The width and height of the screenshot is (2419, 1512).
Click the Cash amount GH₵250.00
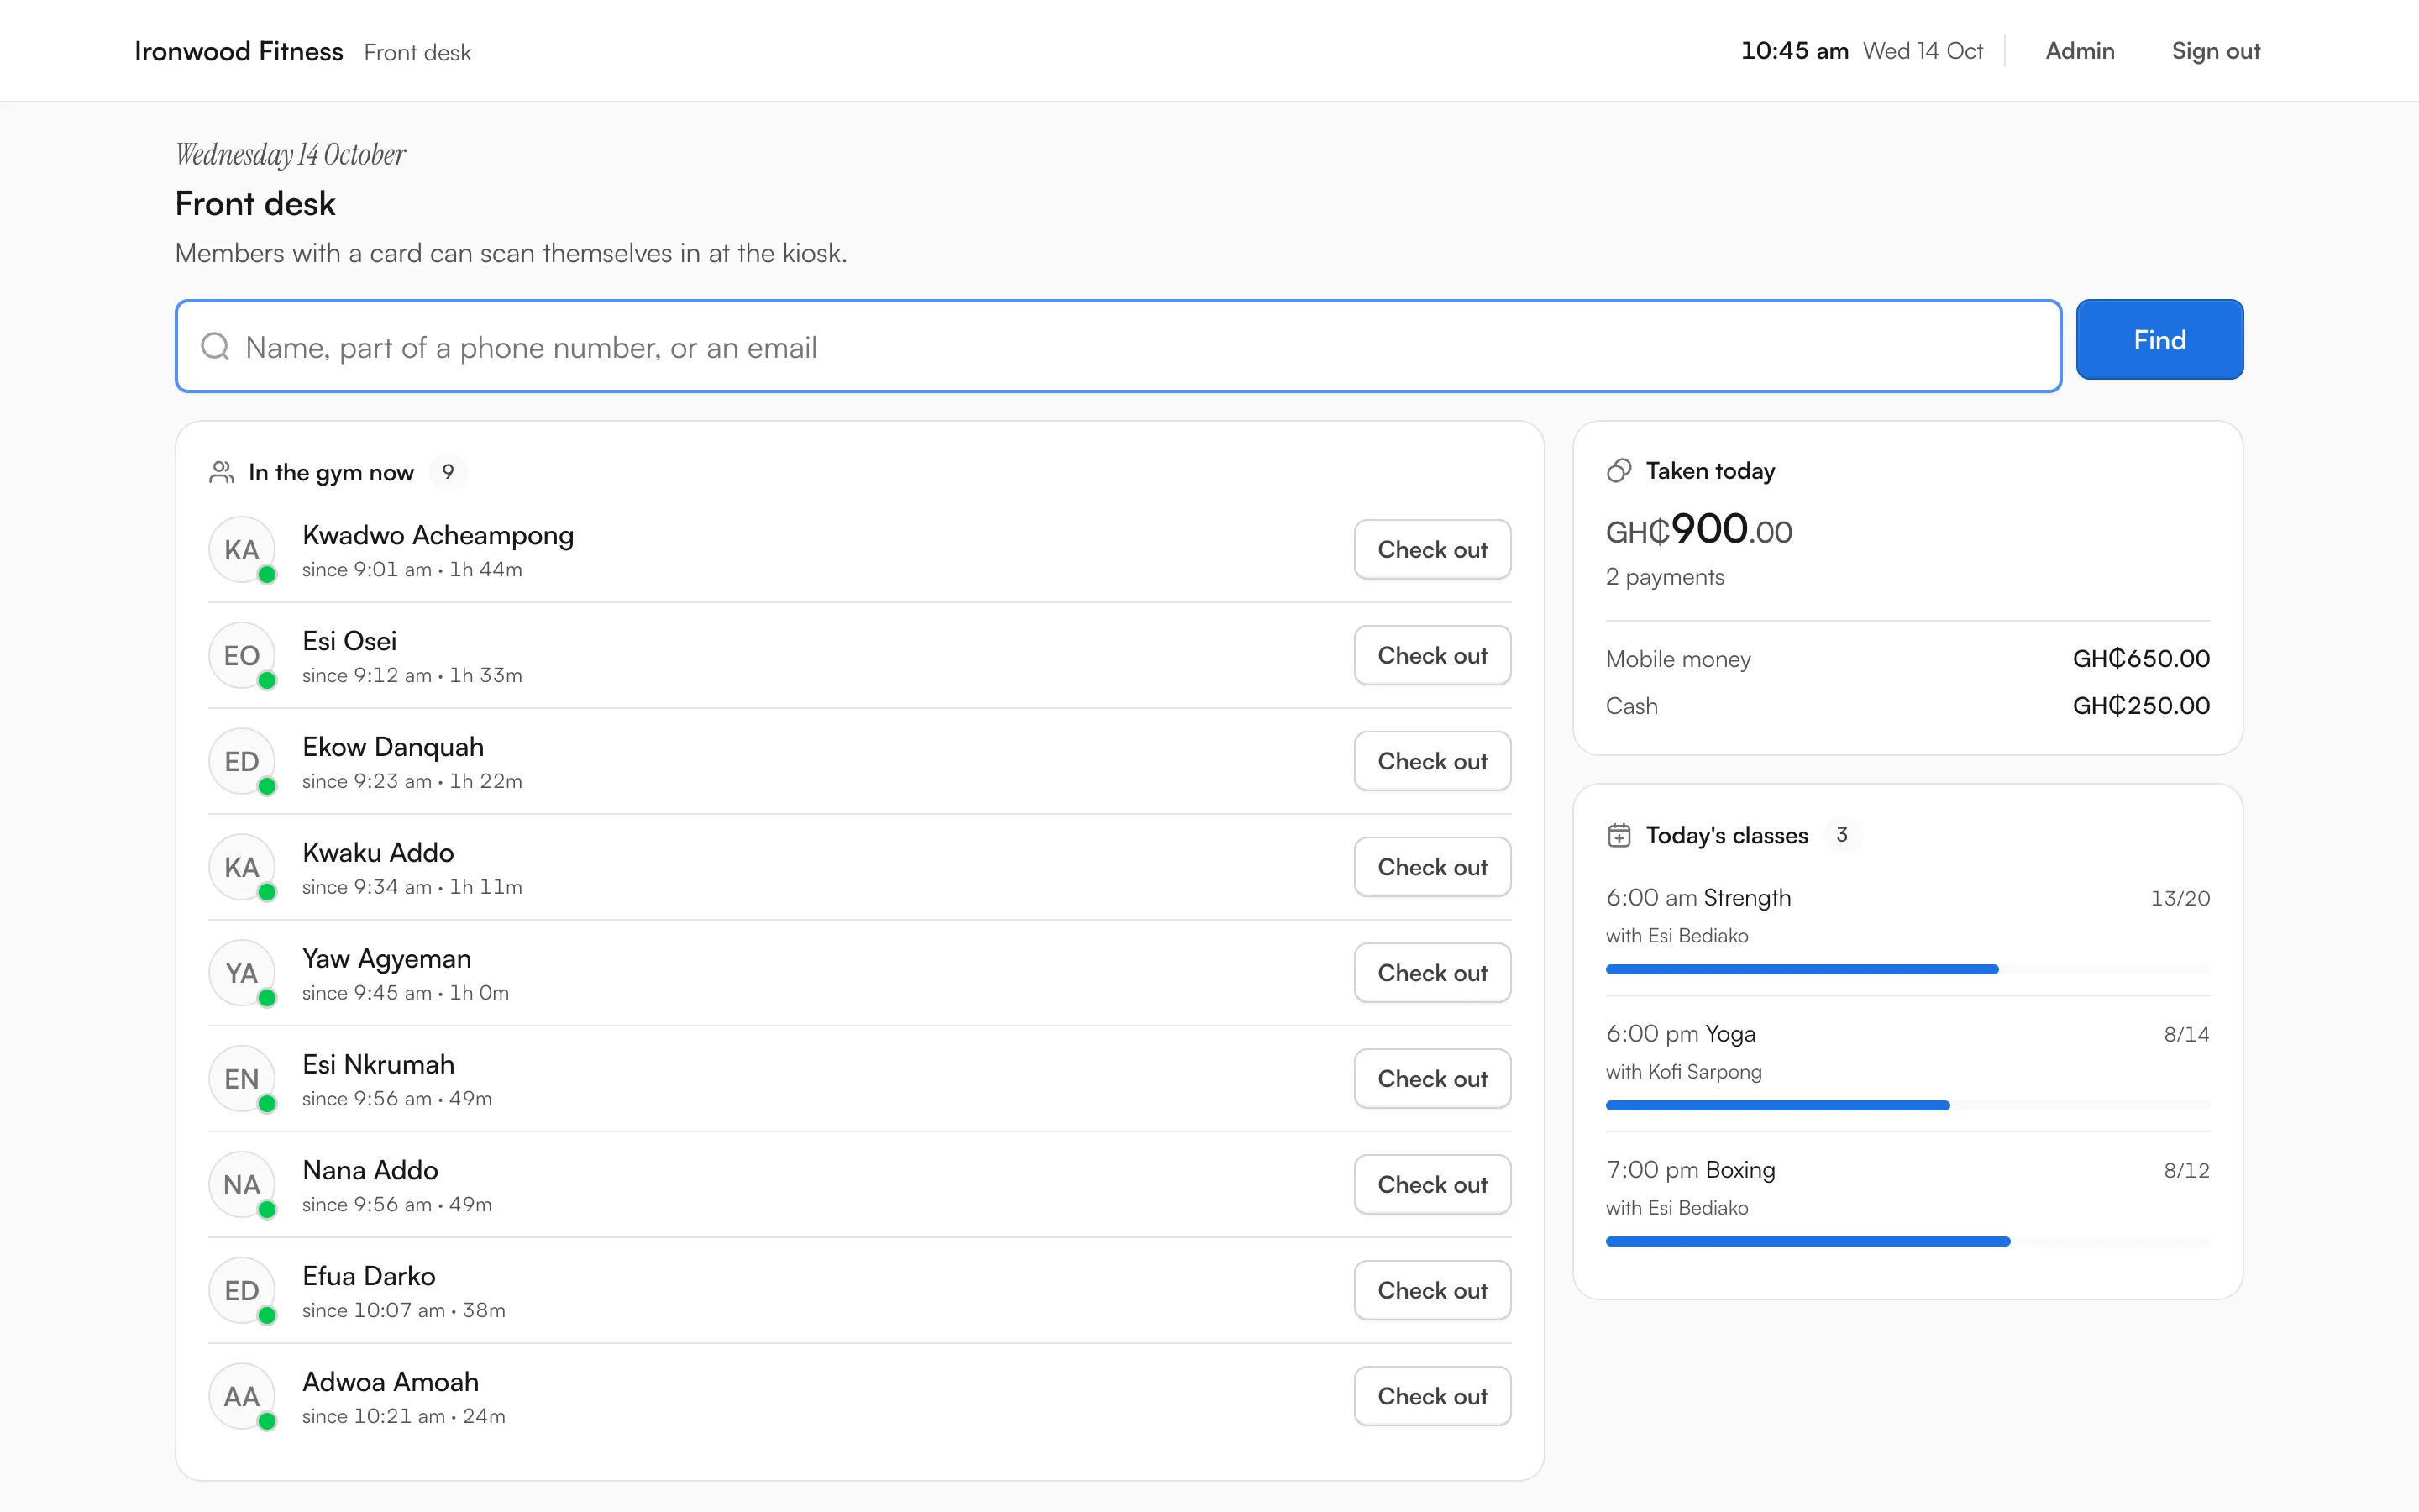2141,706
